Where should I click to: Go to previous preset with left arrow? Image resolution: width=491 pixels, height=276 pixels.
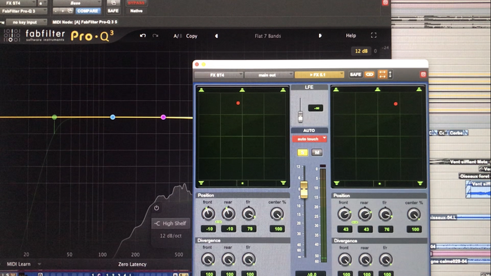[x=216, y=36]
